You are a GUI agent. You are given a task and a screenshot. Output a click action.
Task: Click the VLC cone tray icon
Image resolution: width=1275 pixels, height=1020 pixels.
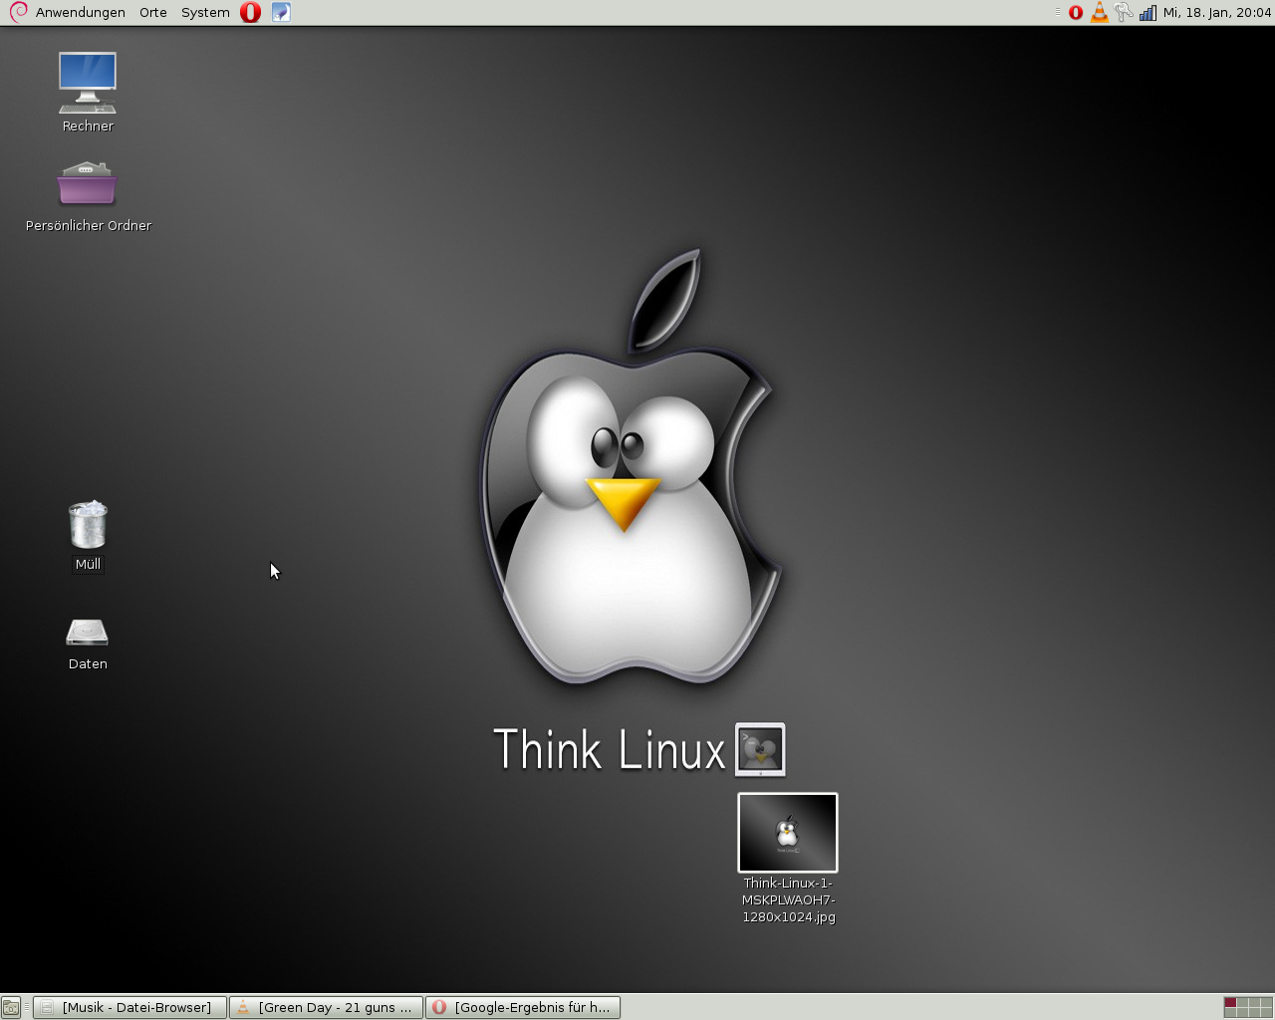tap(1100, 13)
